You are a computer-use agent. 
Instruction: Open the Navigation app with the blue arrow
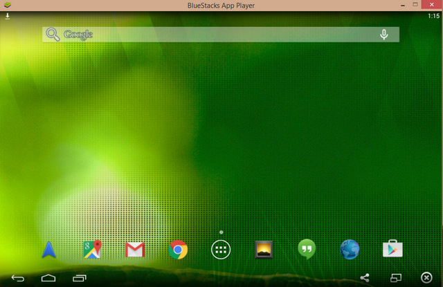[x=49, y=250]
